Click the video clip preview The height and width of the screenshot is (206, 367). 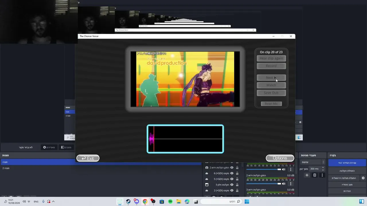(x=185, y=79)
